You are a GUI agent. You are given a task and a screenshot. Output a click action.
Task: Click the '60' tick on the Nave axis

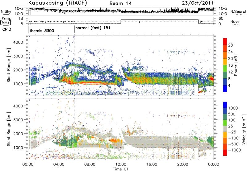[x=221, y=19]
